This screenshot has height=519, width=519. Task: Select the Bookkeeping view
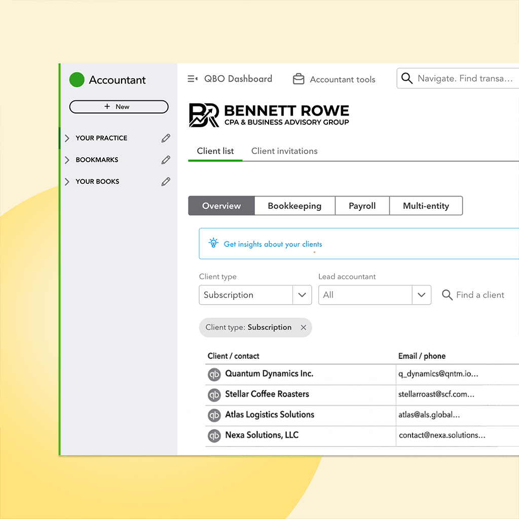click(x=294, y=206)
